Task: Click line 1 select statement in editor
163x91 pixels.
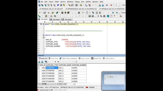Action: click(61, 24)
